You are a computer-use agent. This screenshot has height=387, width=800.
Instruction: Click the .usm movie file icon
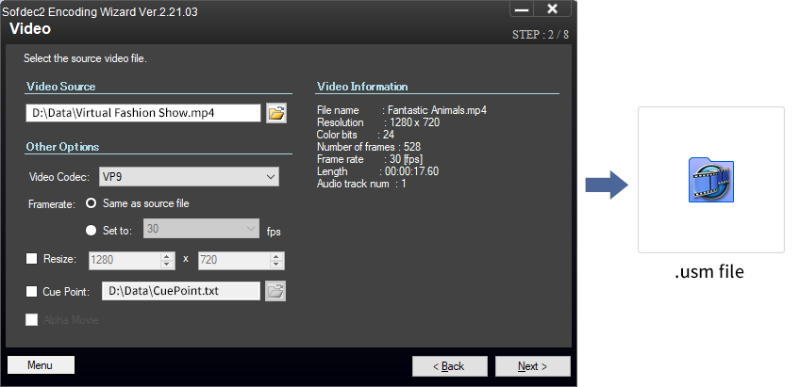click(710, 180)
